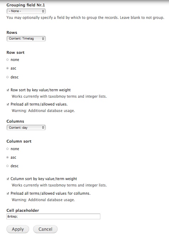
Task: Open the Rows Content: Timetag dropdown
Action: (26, 39)
